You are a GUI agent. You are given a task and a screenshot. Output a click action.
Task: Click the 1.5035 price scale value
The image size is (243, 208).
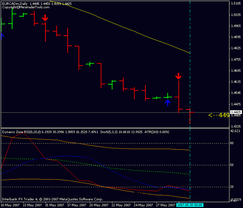point(236,15)
